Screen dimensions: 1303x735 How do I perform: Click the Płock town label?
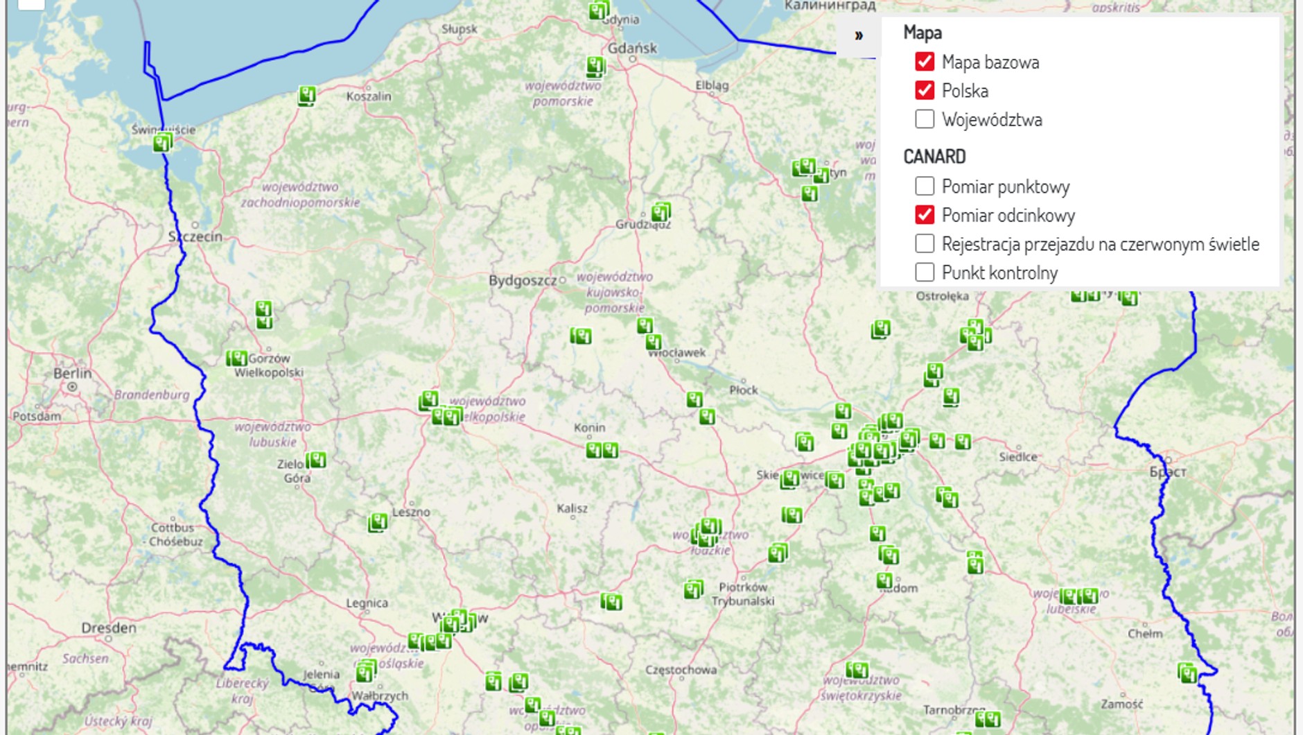click(x=744, y=390)
